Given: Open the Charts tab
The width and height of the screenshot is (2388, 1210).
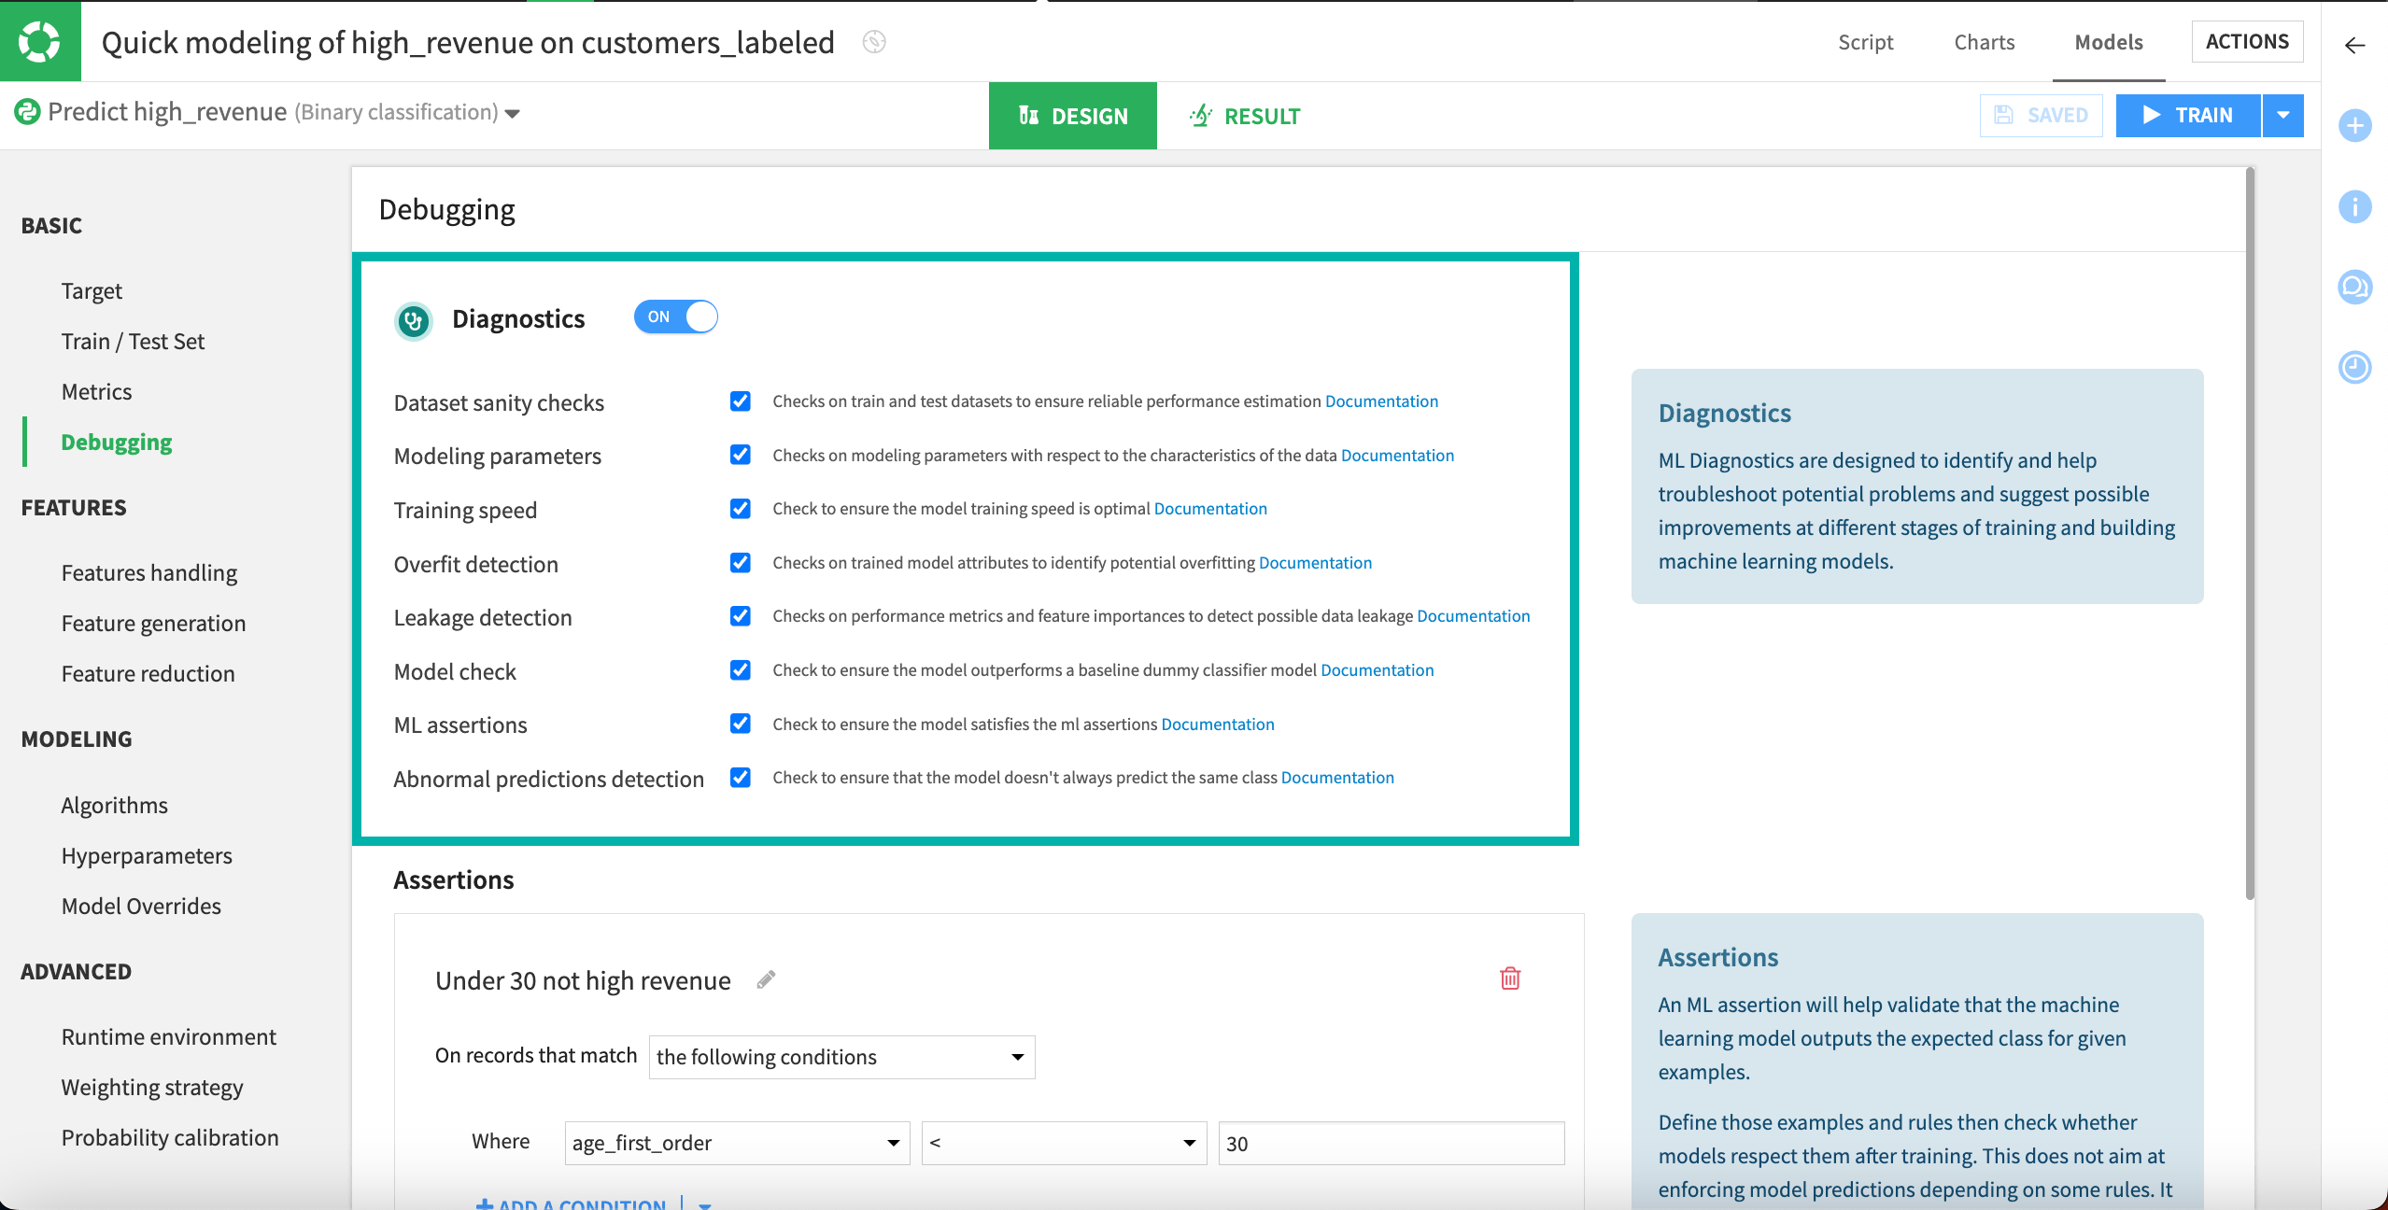Looking at the screenshot, I should click(1984, 42).
